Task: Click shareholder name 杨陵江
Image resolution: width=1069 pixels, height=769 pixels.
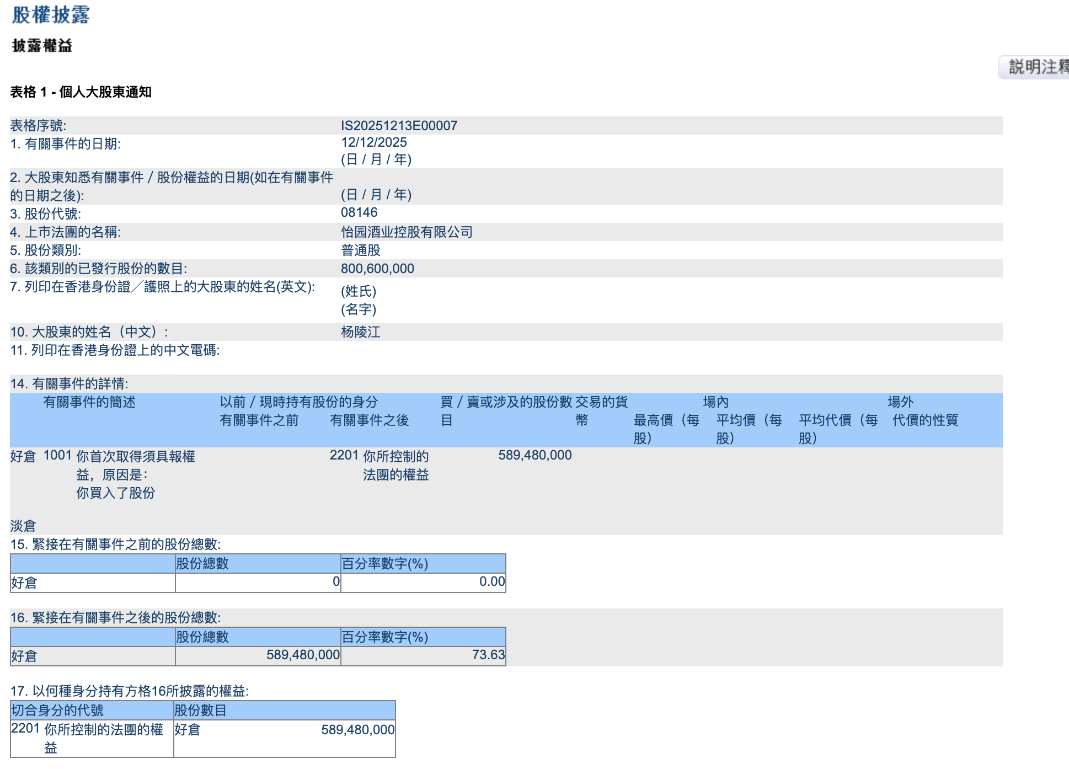Action: (360, 332)
